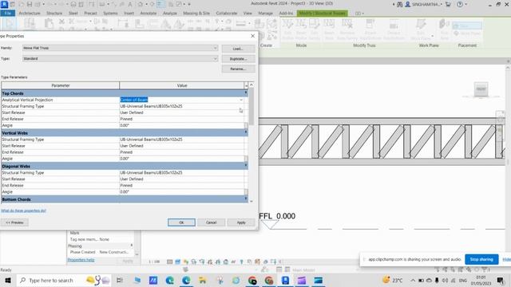Image resolution: width=511 pixels, height=287 pixels.
Task: Click the Switch Windows icon in quick access toolbar
Action: 179,4
